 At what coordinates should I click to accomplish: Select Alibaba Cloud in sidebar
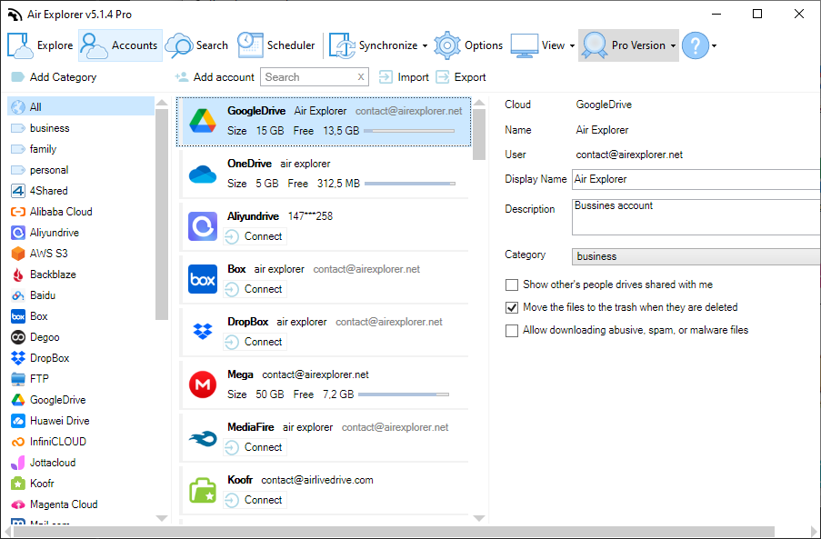click(x=81, y=212)
